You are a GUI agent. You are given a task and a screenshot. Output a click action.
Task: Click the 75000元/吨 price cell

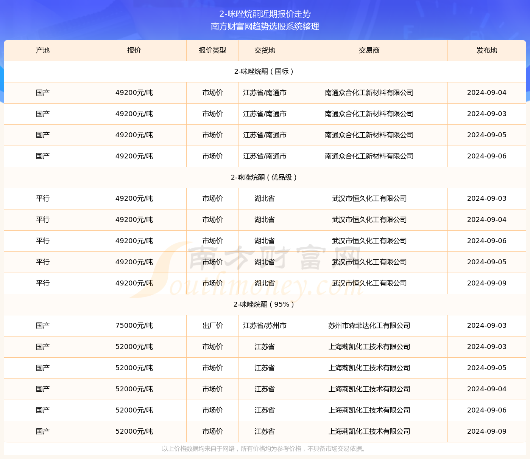tap(134, 326)
